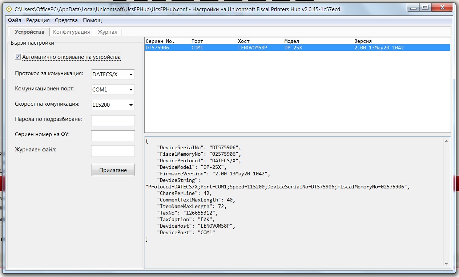
Task: Click the "DeviceHost" line in JSON output
Action: coord(196,226)
